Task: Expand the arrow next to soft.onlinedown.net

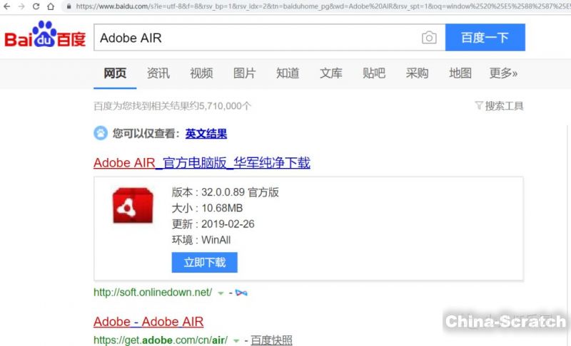Action: point(221,293)
